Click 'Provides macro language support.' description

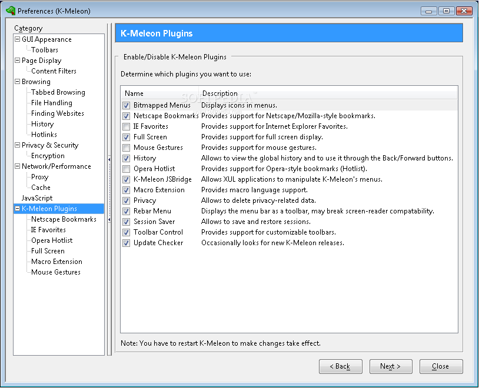254,190
